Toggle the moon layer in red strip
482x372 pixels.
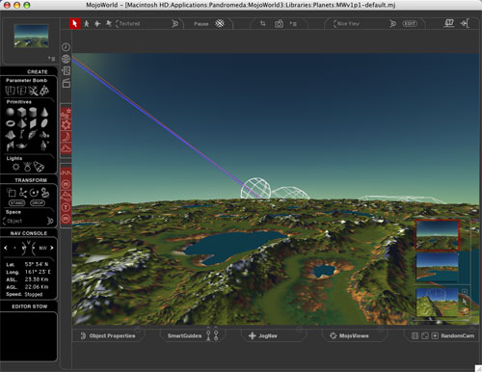[x=66, y=137]
